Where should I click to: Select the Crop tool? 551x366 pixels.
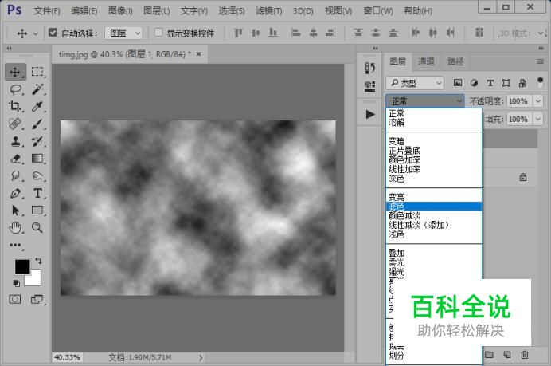(x=15, y=106)
